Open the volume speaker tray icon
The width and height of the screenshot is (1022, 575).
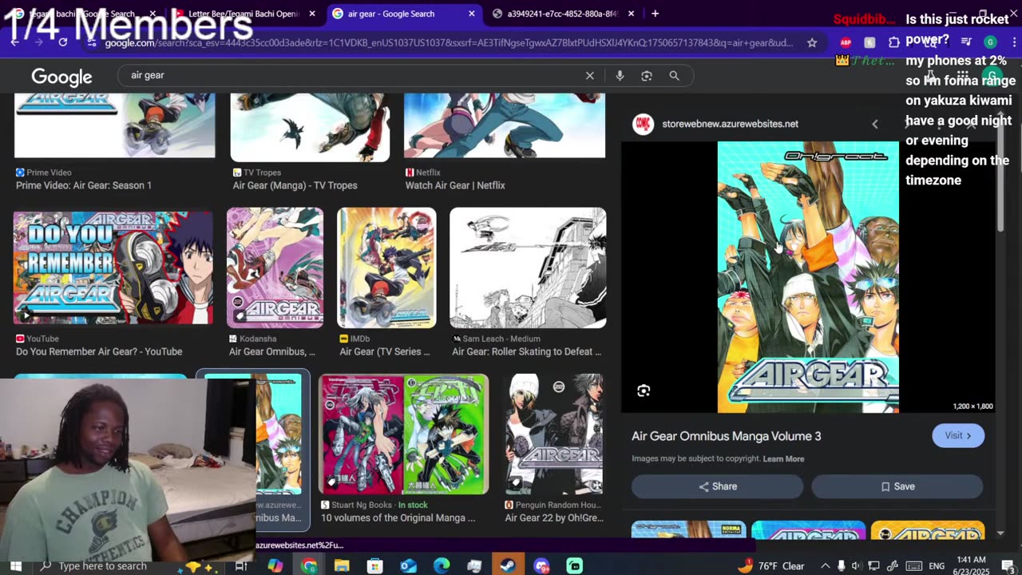tap(858, 566)
